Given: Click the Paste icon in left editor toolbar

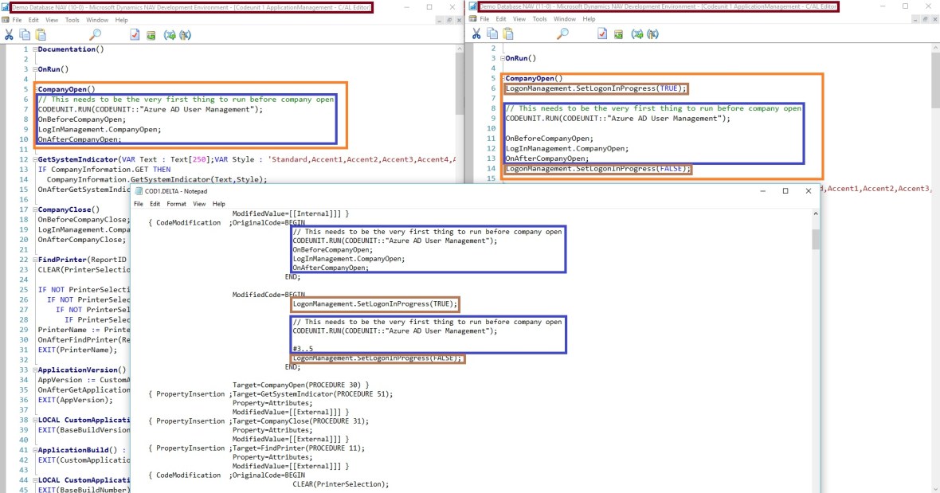Looking at the screenshot, I should 41,34.
